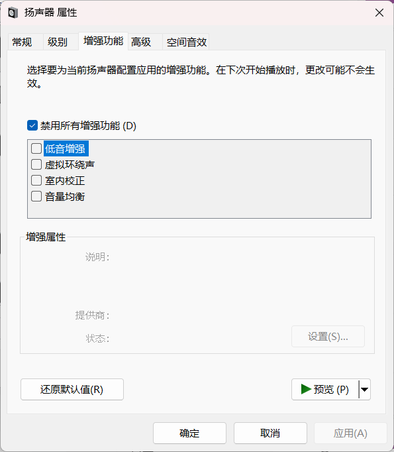Click the speaker icon in title bar

(x=13, y=13)
